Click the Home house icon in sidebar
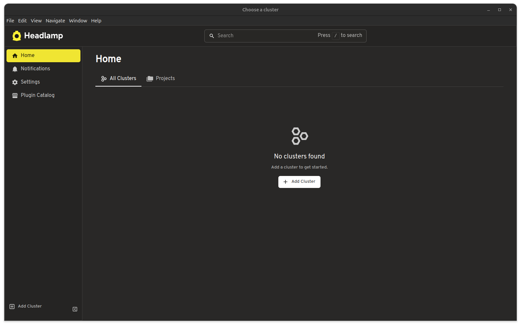 [15, 56]
